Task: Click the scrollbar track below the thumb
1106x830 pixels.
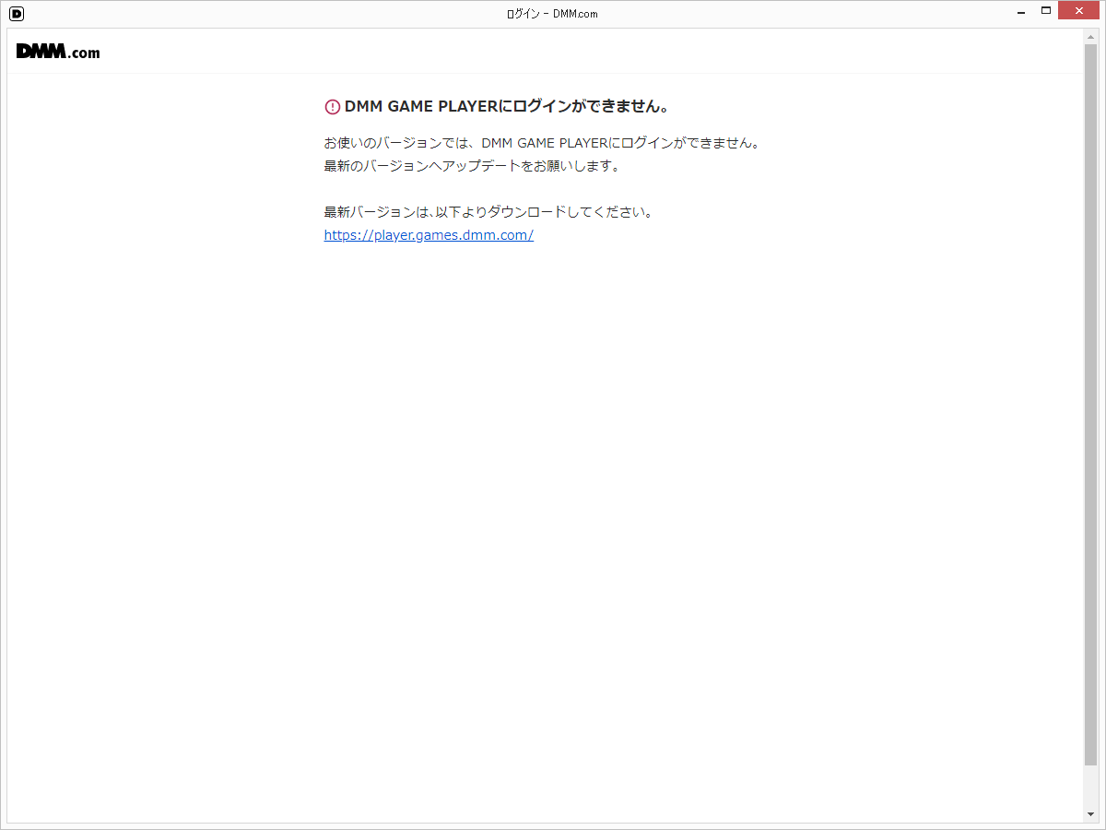Action: click(x=1090, y=786)
